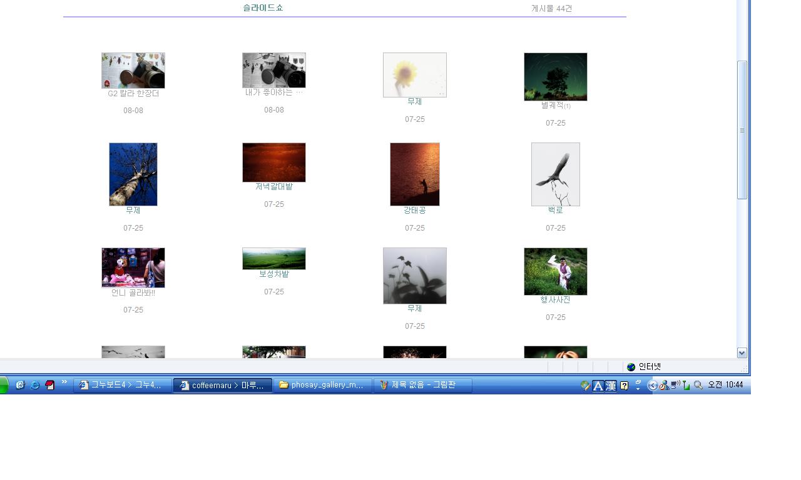Open the 강태공 post link
801x480 pixels.
[x=414, y=211]
